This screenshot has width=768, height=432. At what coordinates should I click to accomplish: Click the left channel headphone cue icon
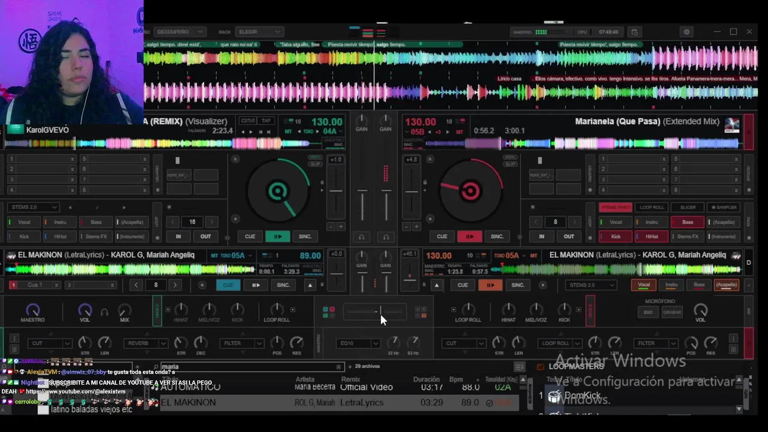361,237
